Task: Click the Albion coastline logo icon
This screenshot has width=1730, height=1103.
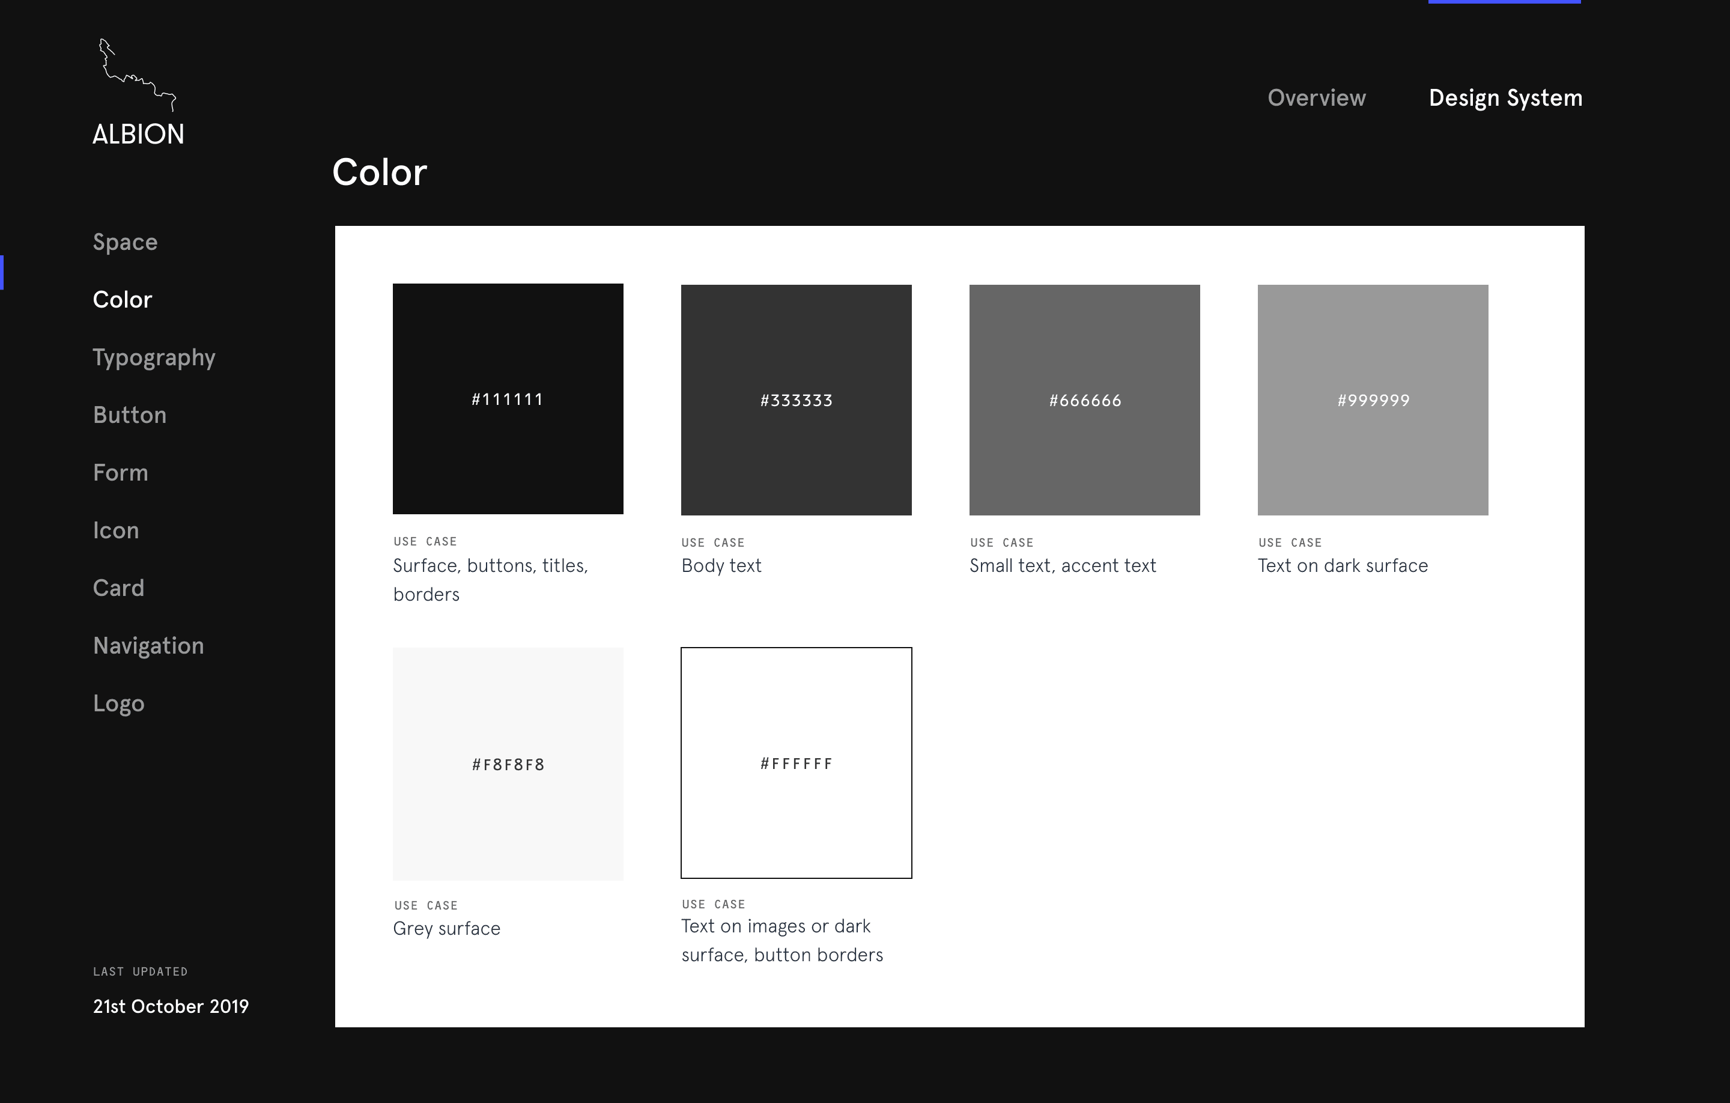Action: [136, 74]
